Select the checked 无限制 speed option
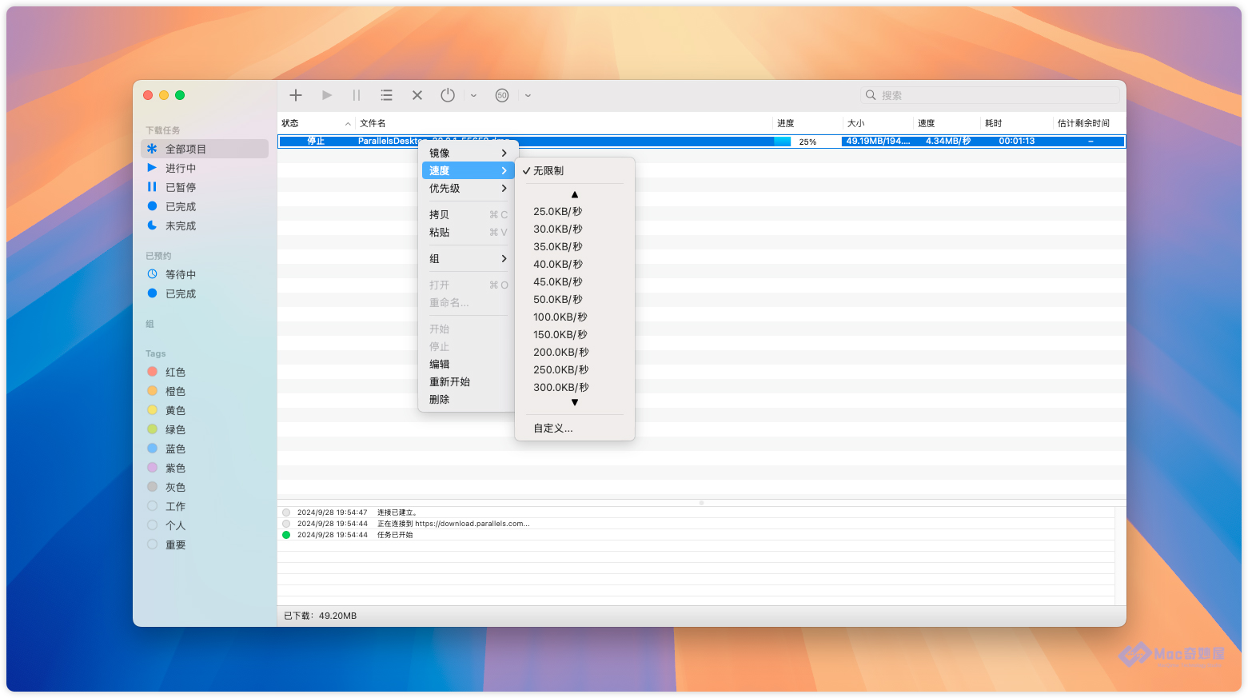Viewport: 1248px width, 698px height. pyautogui.click(x=548, y=171)
